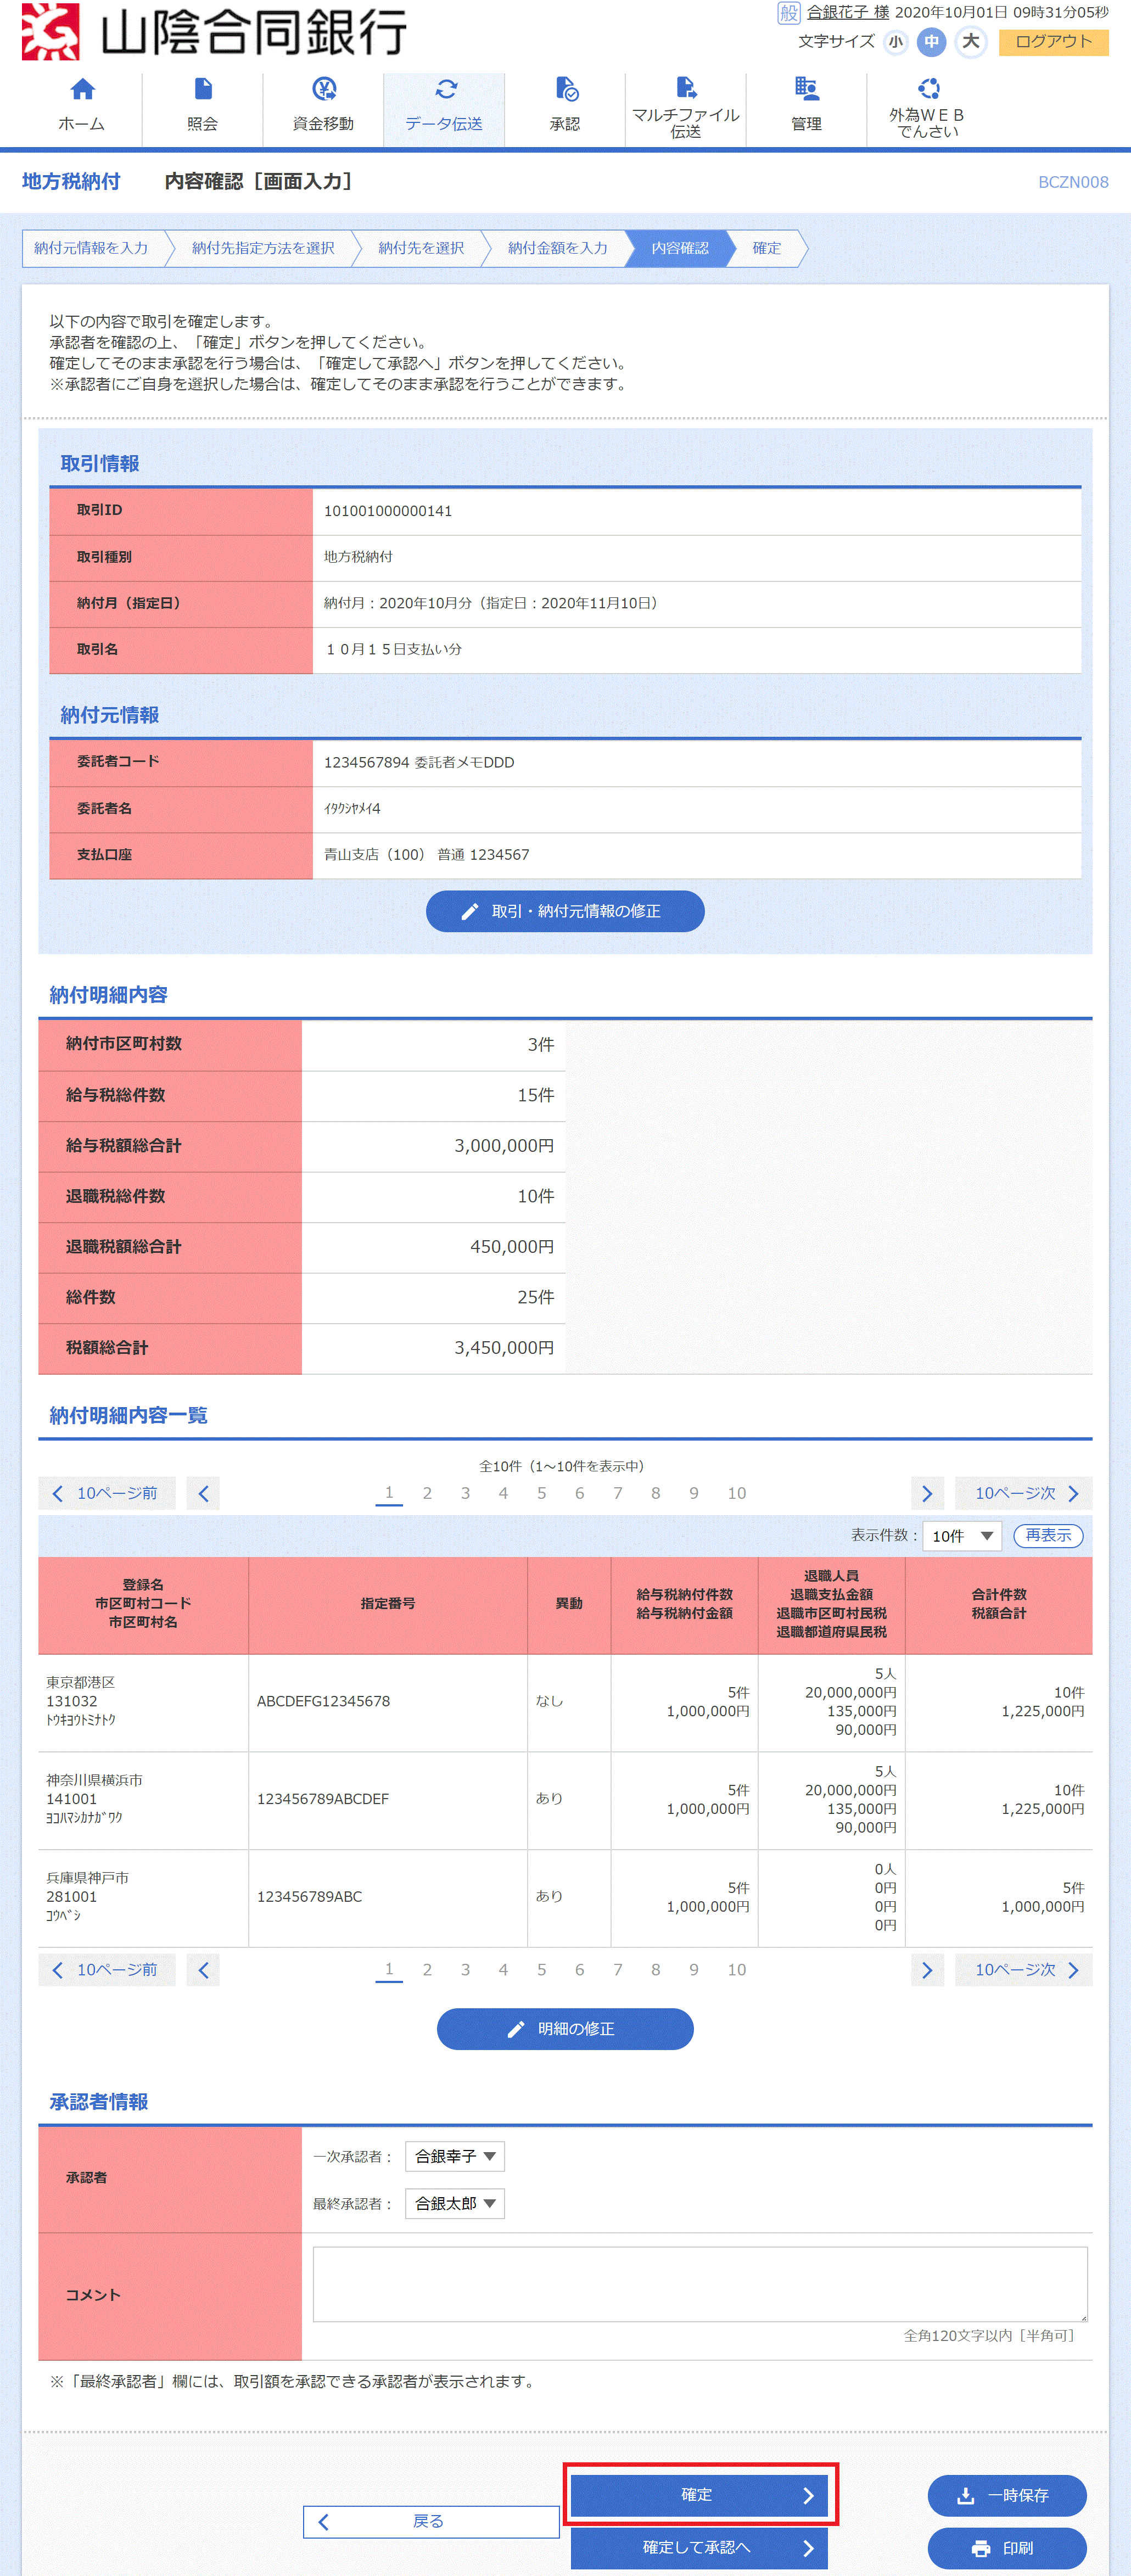Set text size to large (大)
The image size is (1131, 2576).
pos(970,42)
